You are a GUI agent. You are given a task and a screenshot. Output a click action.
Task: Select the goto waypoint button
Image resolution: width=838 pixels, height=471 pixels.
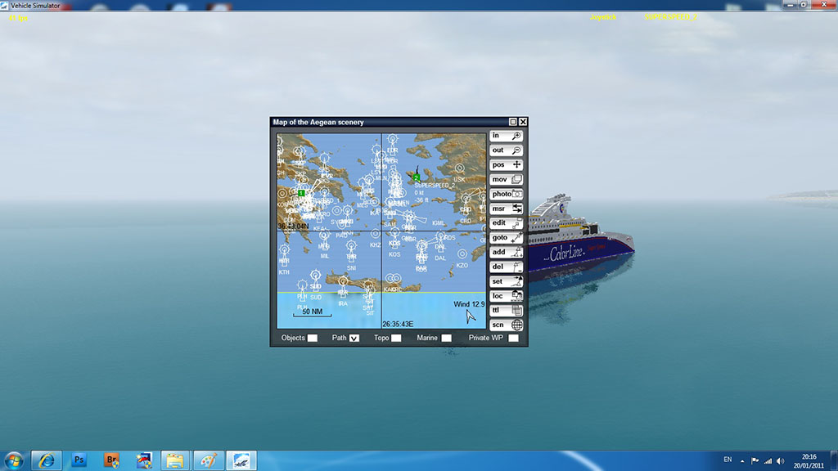[x=506, y=238]
